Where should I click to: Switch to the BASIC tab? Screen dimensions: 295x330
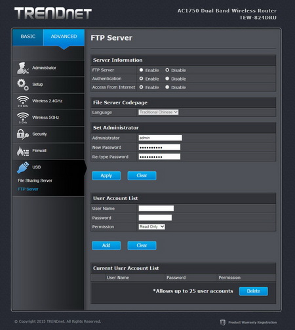point(28,37)
